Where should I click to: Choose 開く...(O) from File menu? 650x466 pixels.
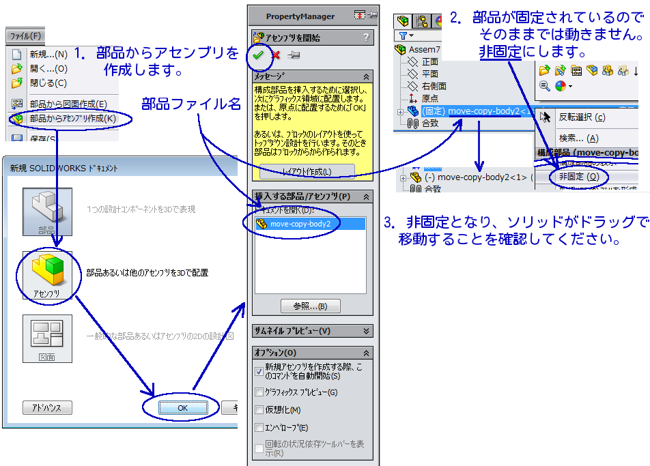tap(48, 69)
